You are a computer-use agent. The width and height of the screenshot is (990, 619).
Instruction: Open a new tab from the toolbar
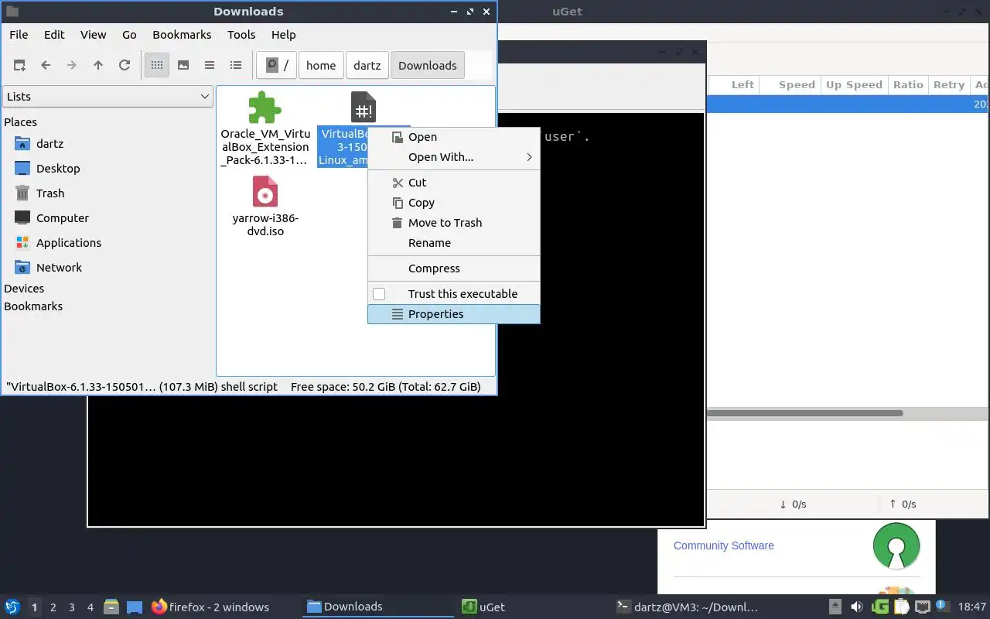19,66
